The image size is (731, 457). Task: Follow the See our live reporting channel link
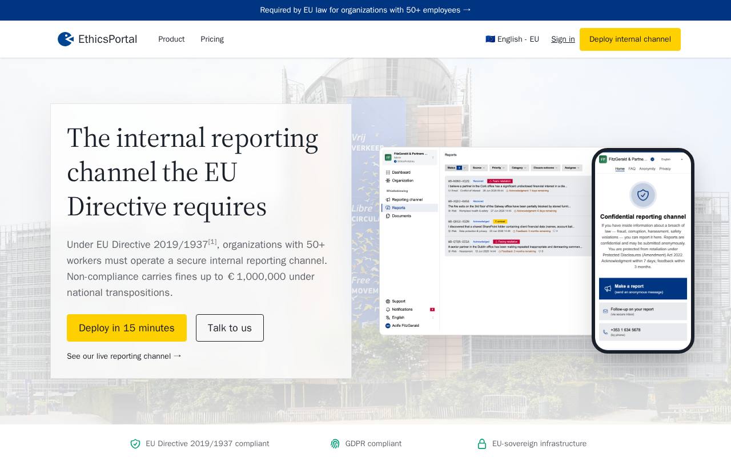tap(124, 356)
